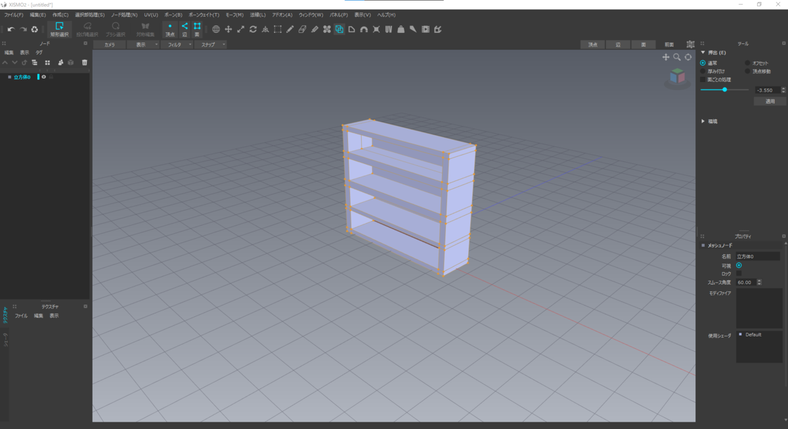Click the four-petal flower tool icon
This screenshot has height=429, width=788.
click(x=327, y=29)
